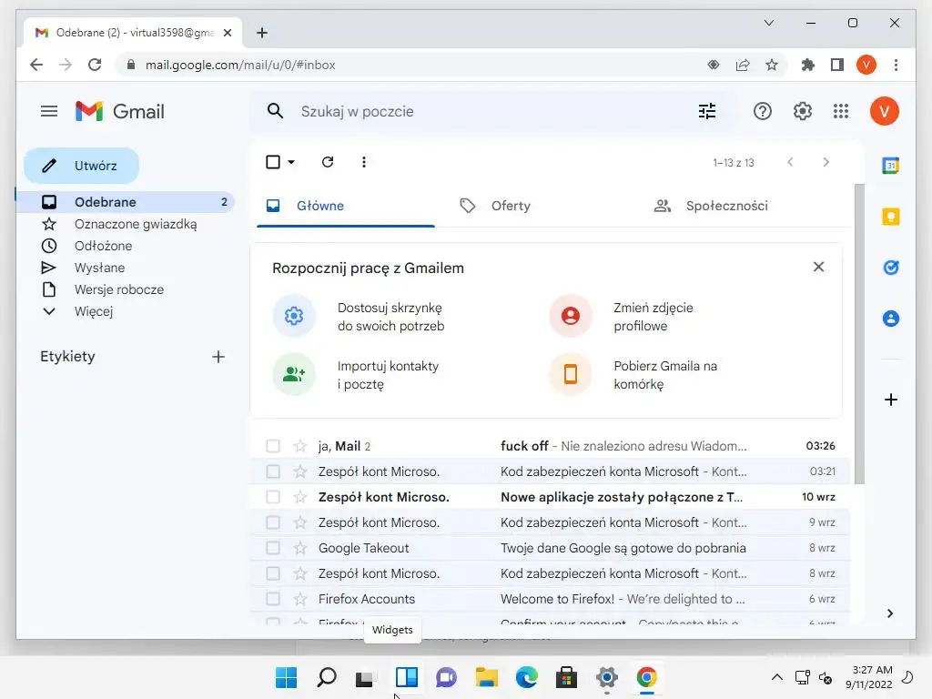Star the Welcome to Firefox email
This screenshot has height=699, width=932.
(300, 599)
